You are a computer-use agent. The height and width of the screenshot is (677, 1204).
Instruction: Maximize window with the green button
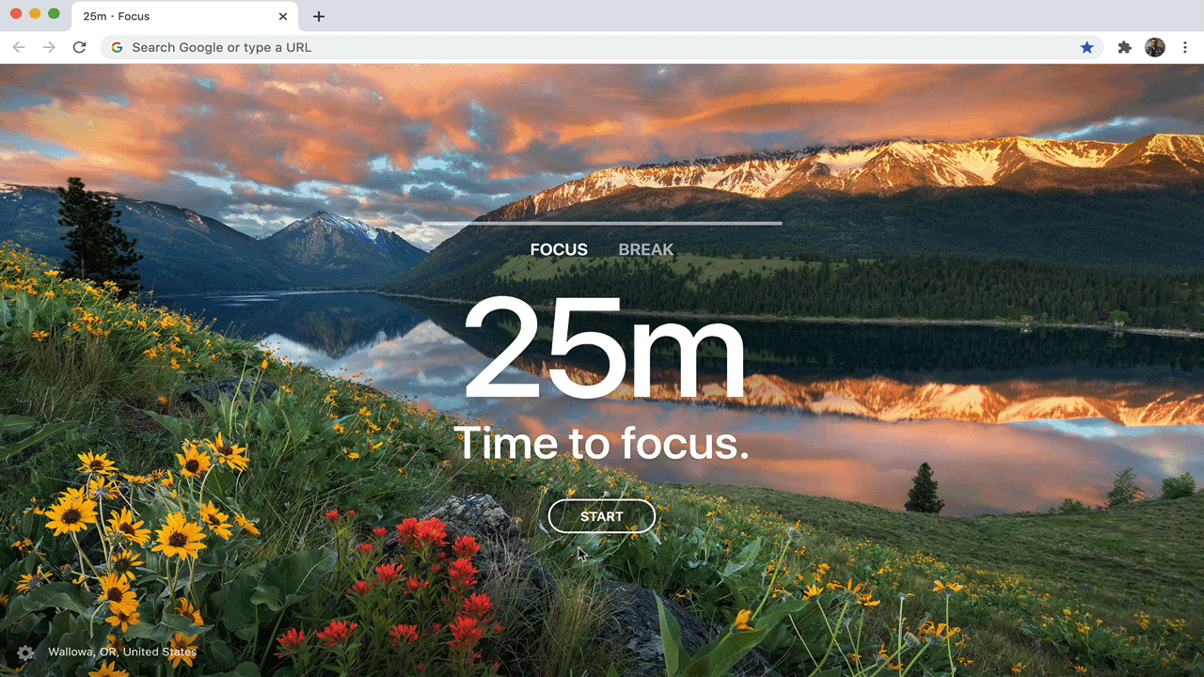(x=54, y=13)
